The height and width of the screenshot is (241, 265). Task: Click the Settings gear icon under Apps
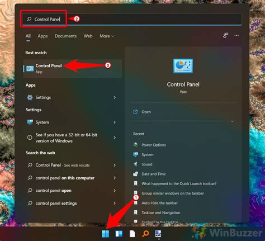coord(30,97)
